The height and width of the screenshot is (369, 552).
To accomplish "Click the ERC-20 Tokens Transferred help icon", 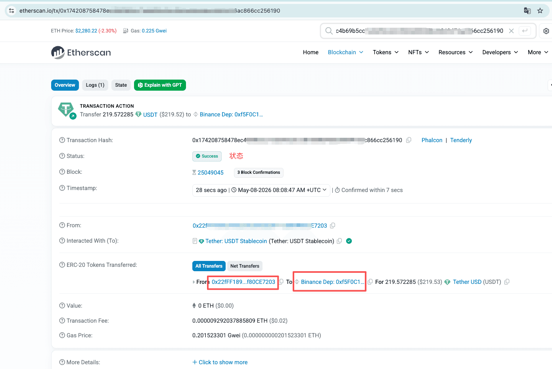I will coord(62,265).
